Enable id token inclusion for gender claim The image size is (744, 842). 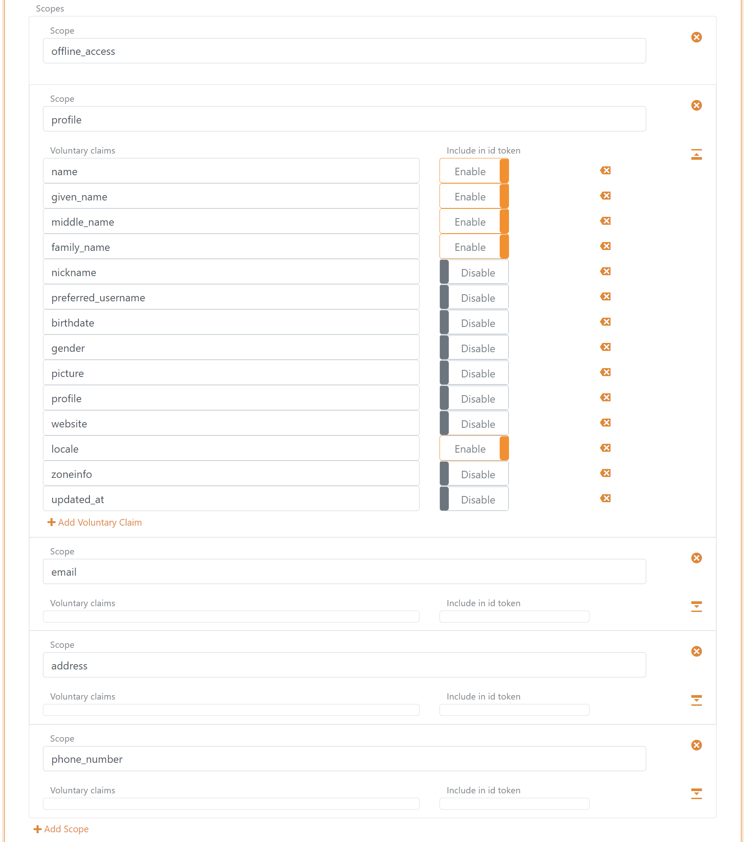(x=474, y=348)
